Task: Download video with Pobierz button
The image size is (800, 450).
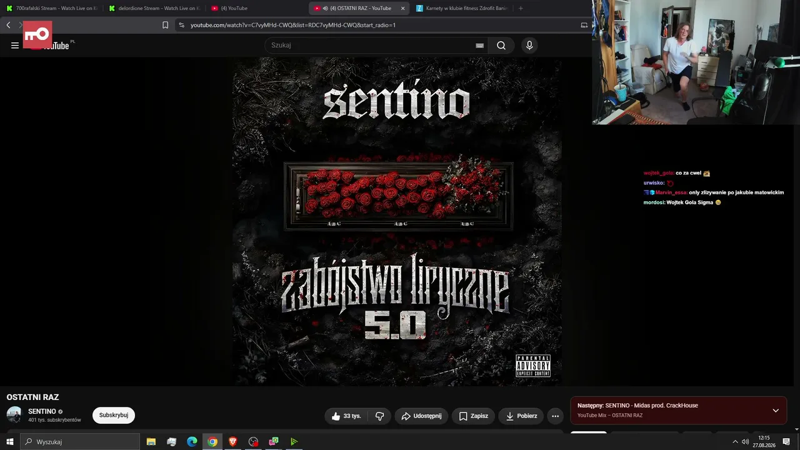Action: coord(521,416)
